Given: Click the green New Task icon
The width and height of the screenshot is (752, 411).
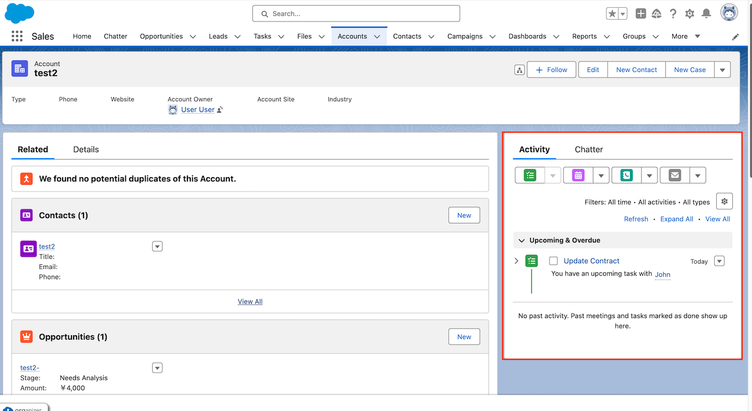Looking at the screenshot, I should point(530,175).
